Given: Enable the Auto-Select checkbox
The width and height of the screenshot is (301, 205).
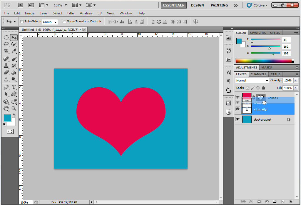Looking at the screenshot, I should (x=22, y=21).
